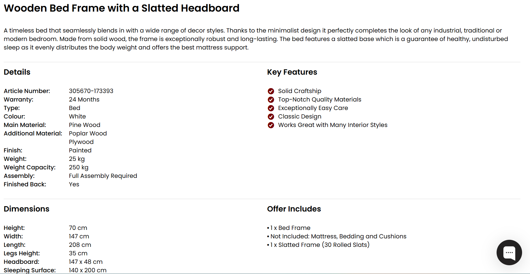Click the Pine Wood main material value

pos(84,125)
